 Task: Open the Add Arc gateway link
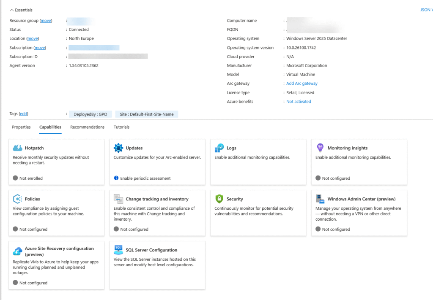302,84
